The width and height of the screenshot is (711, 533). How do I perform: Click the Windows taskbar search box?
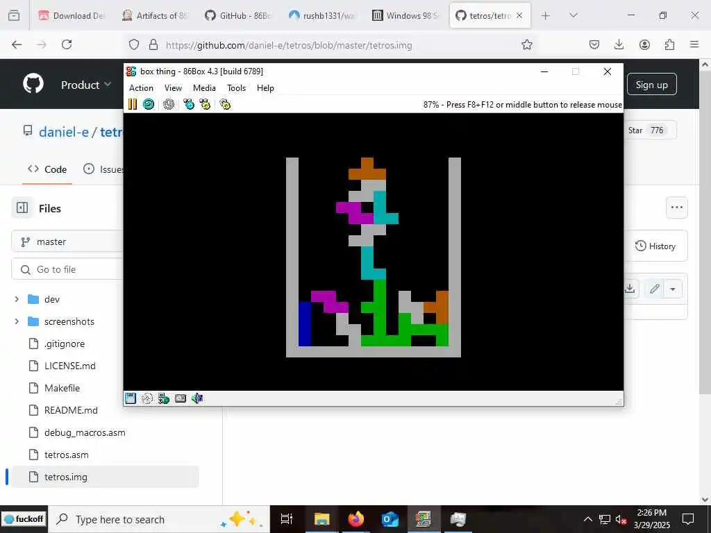tap(159, 519)
